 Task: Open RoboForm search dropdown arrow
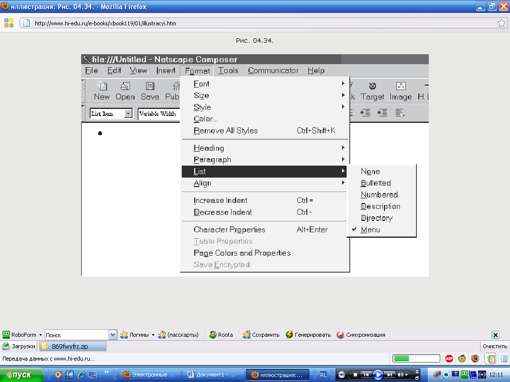tap(113, 335)
